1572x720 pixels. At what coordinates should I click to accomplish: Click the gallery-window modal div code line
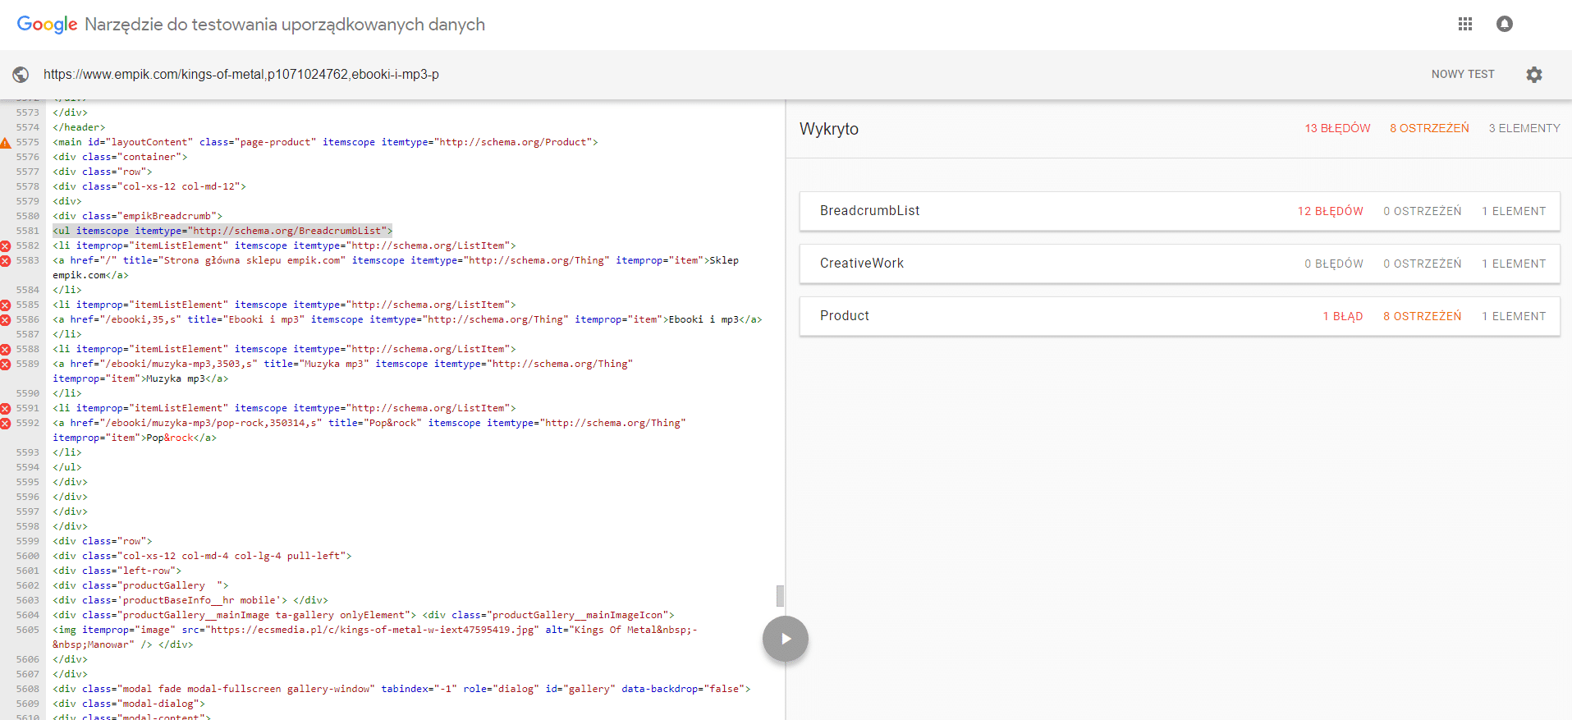click(401, 689)
